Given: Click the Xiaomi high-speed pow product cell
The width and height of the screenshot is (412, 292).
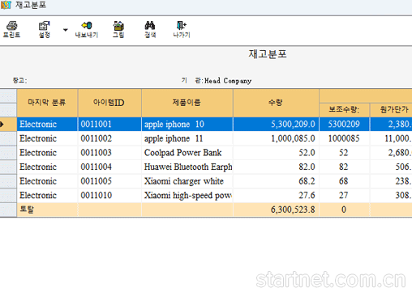Looking at the screenshot, I should click(187, 195).
